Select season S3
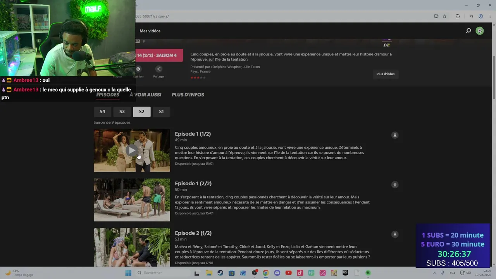Screen dimensions: 496x279 coord(122,112)
